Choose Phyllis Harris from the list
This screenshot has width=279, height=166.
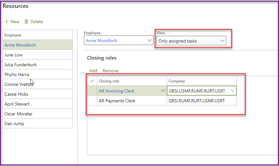point(17,74)
